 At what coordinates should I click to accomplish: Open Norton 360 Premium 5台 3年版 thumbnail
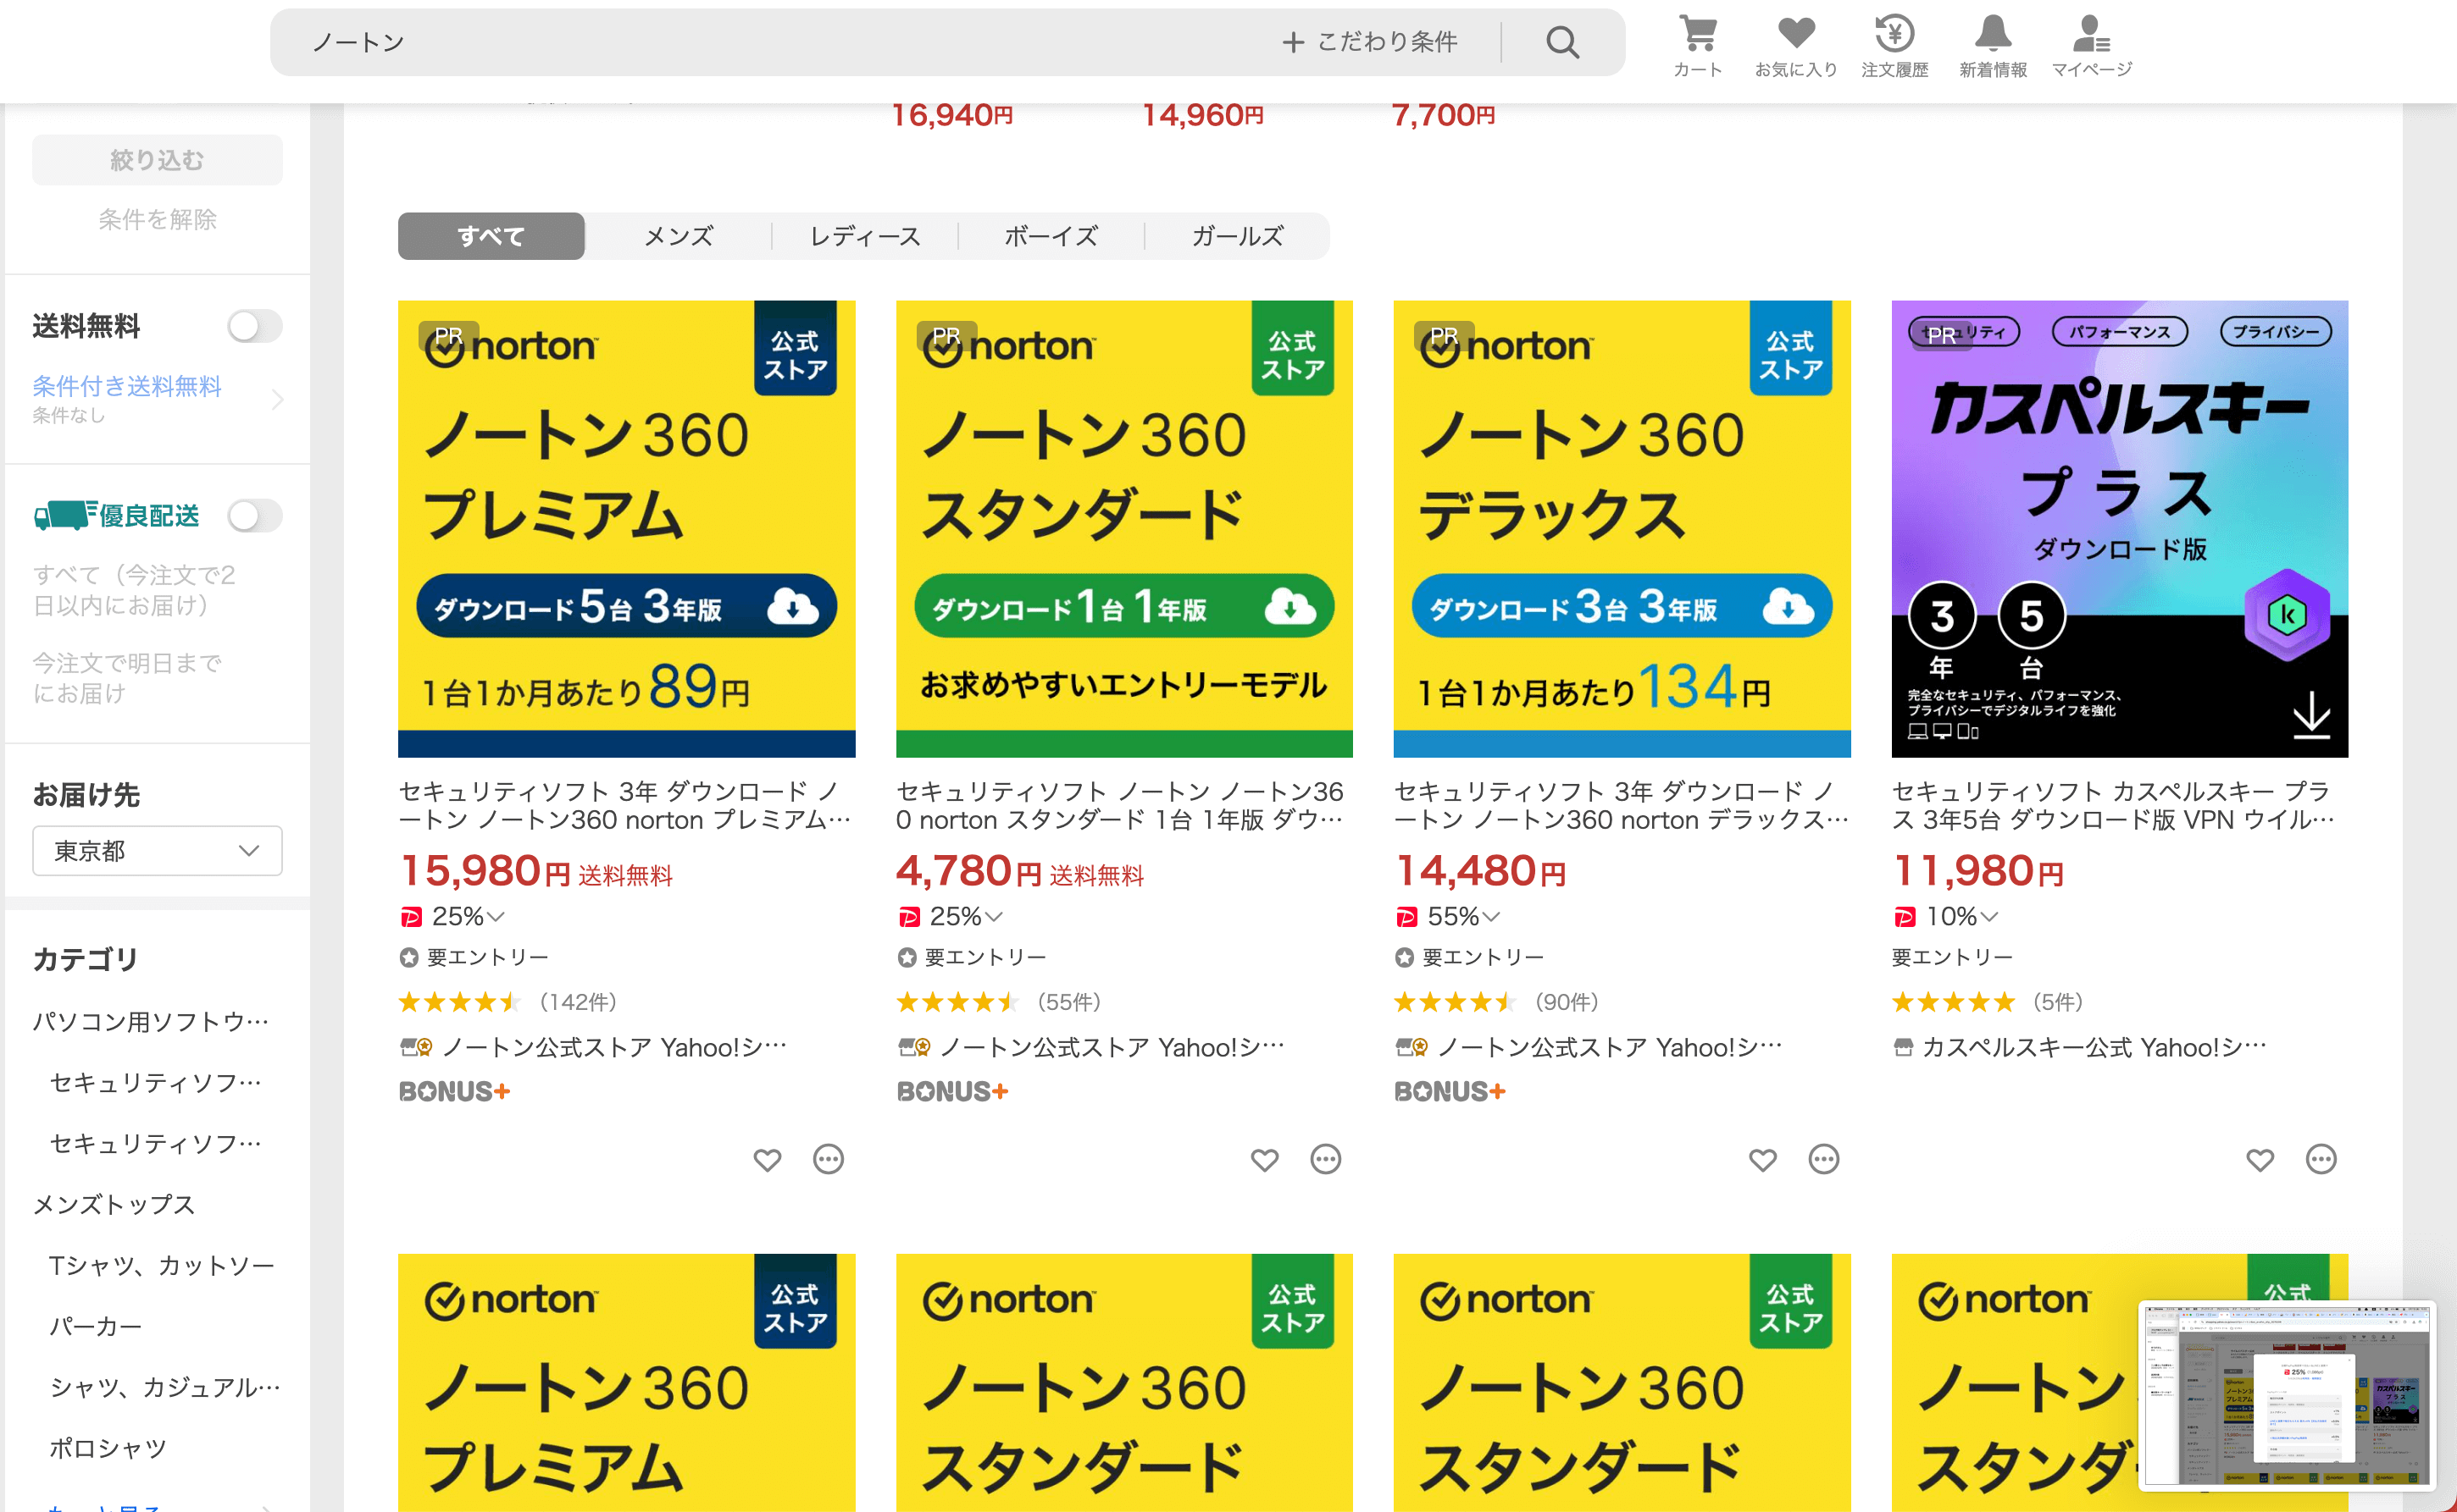coord(626,529)
